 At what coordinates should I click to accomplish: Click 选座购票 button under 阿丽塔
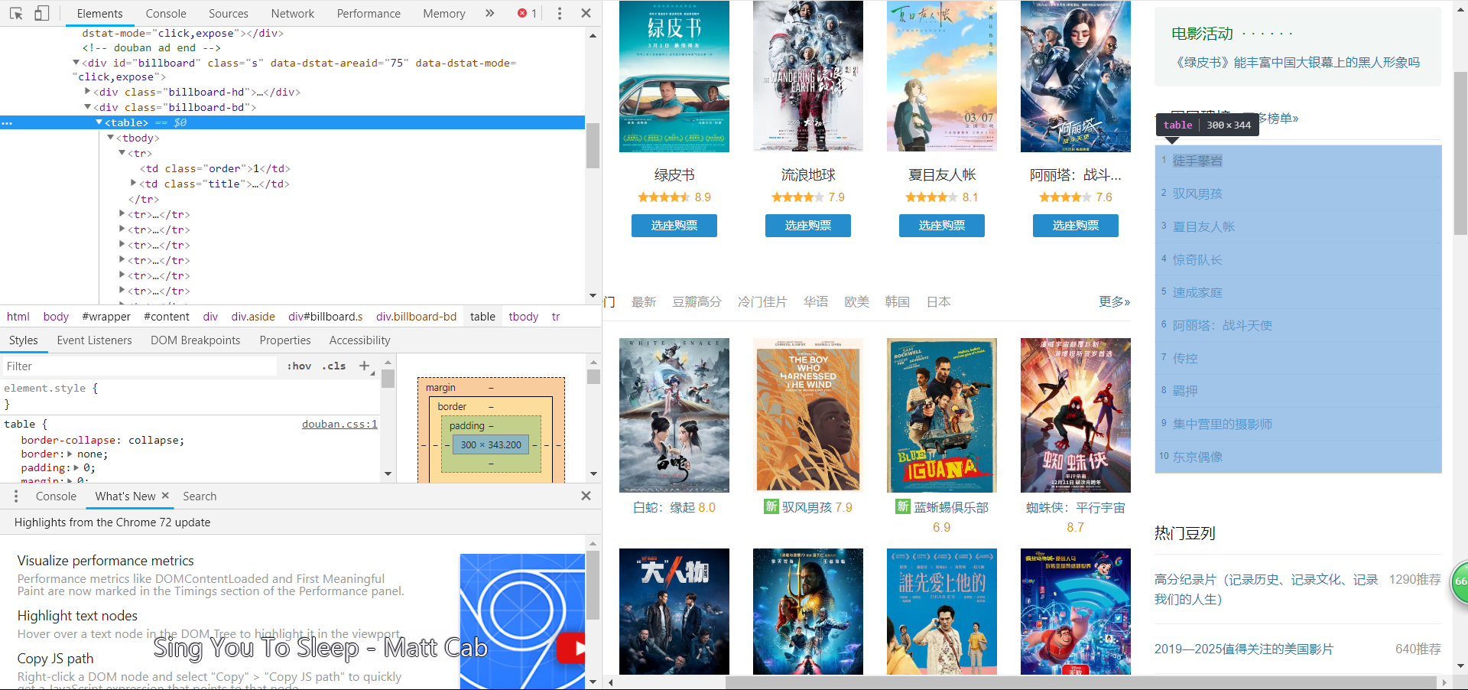pos(1076,226)
